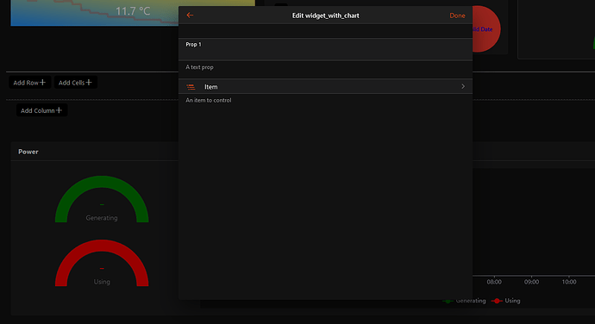Click the plus icon on Add Row
The width and height of the screenshot is (595, 324).
tap(42, 82)
